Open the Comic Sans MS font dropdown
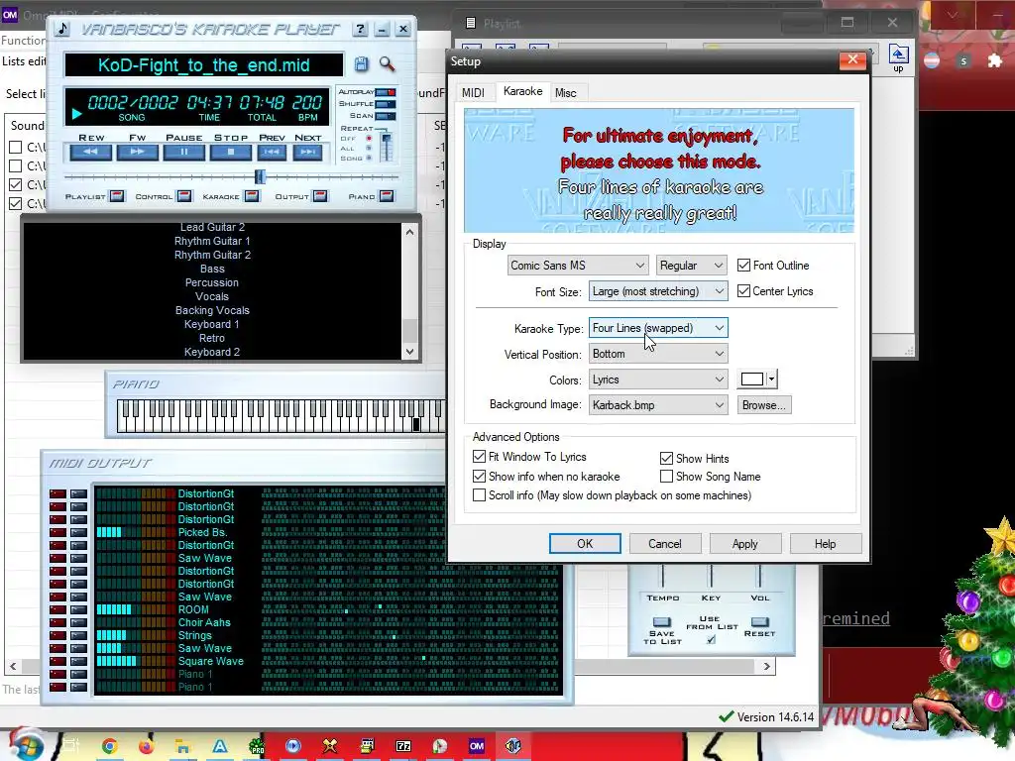1015x761 pixels. [x=577, y=266]
